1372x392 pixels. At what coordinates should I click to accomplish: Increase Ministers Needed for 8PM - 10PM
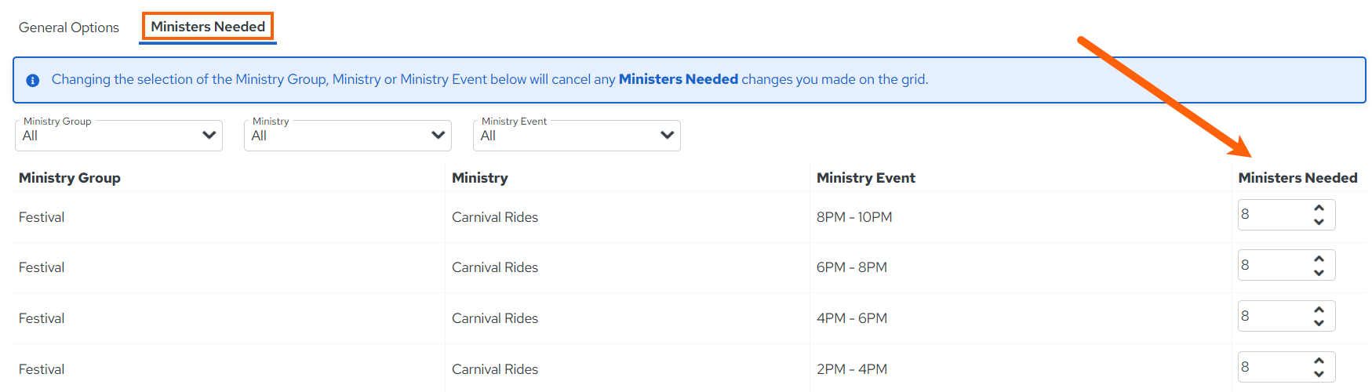[1319, 208]
